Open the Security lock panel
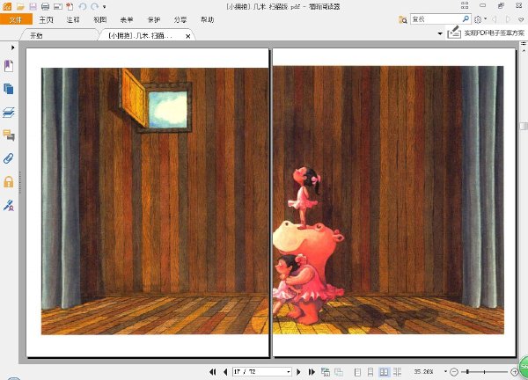528x380 pixels. click(x=9, y=181)
